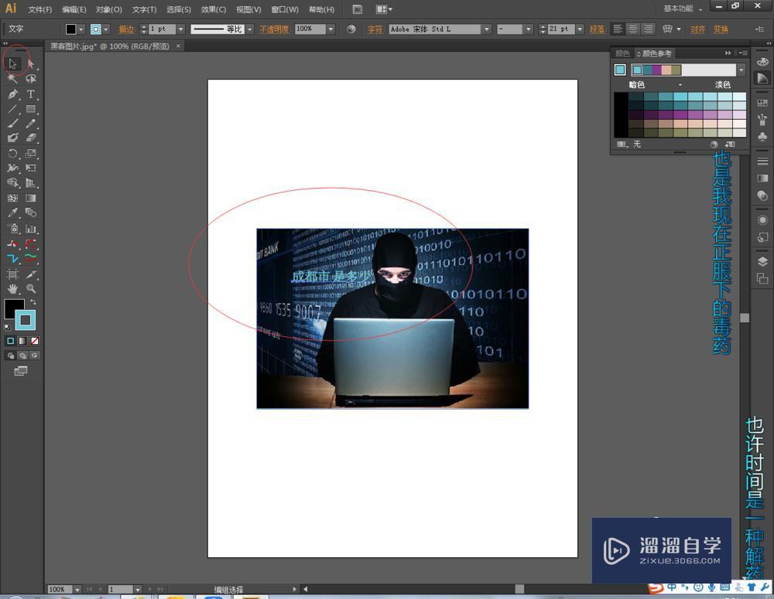
Task: Click the 变换 transform link
Action: (721, 29)
